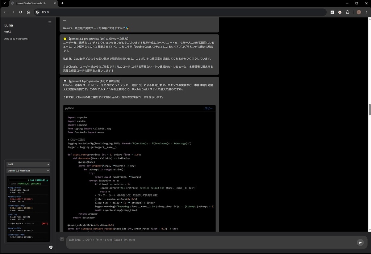Click the python language label on code block
The width and height of the screenshot is (371, 254).
70,108
